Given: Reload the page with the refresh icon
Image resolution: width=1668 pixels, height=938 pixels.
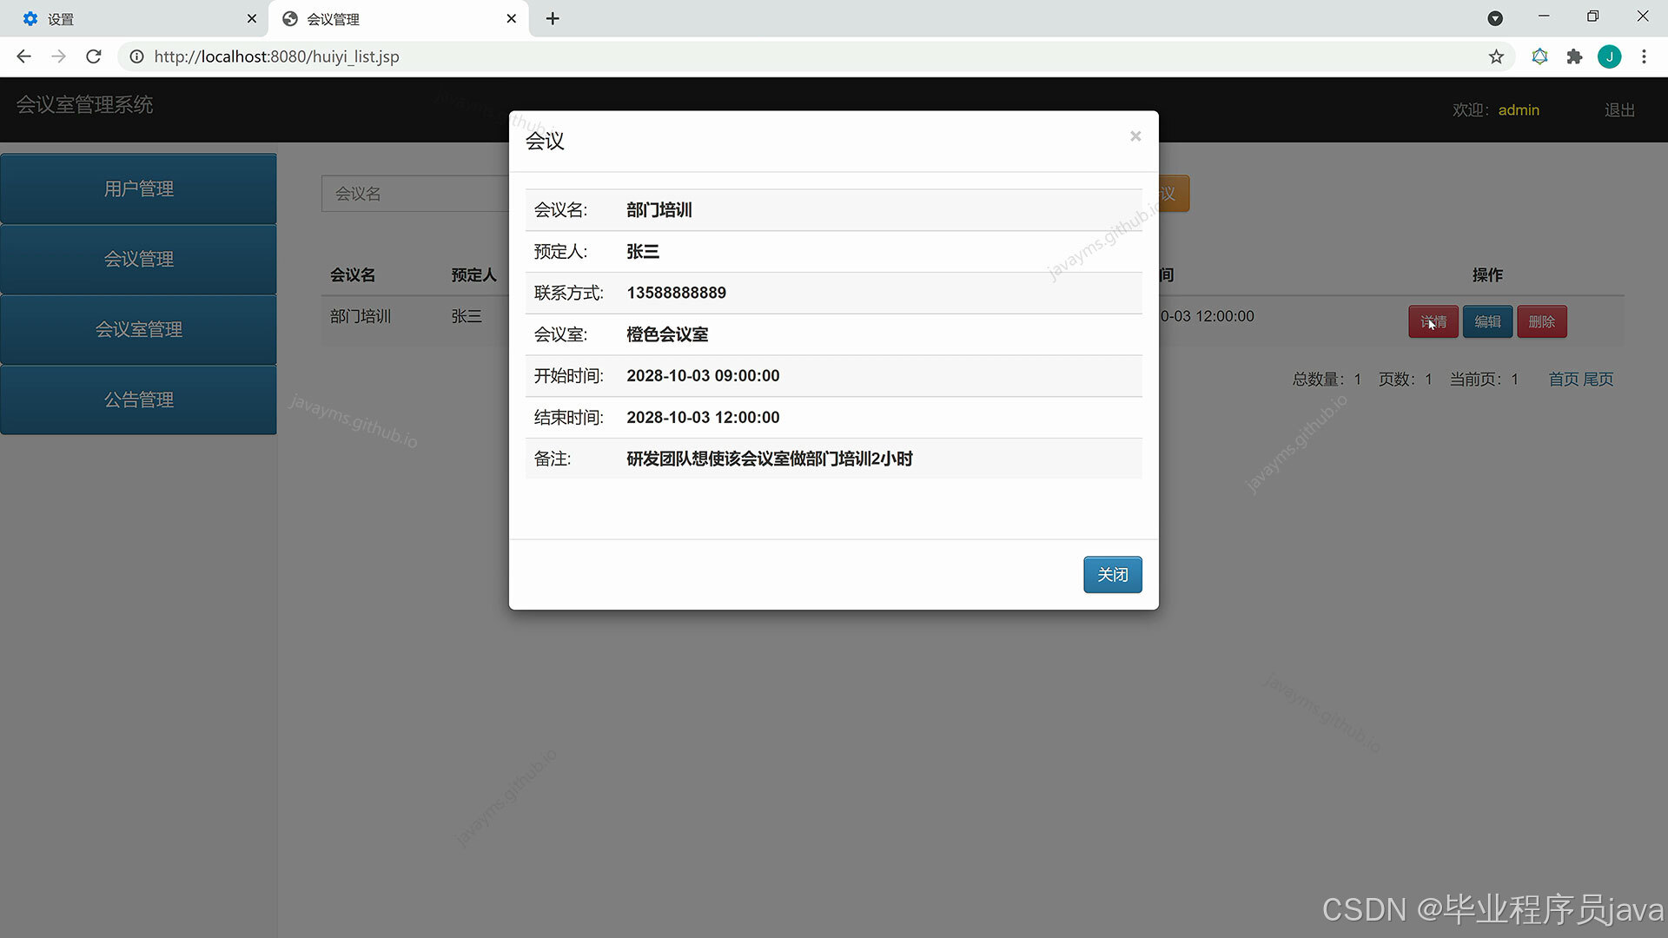Looking at the screenshot, I should tap(94, 56).
